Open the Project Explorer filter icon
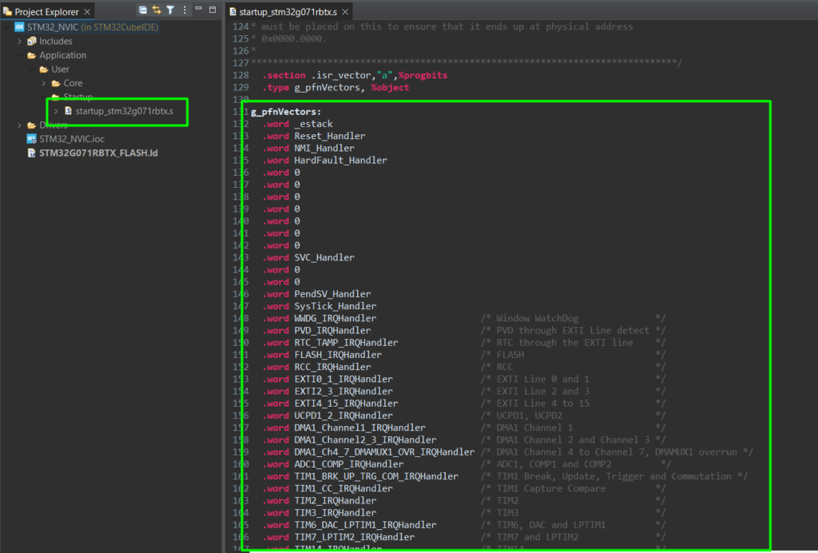The height and width of the screenshot is (553, 818). [x=170, y=10]
